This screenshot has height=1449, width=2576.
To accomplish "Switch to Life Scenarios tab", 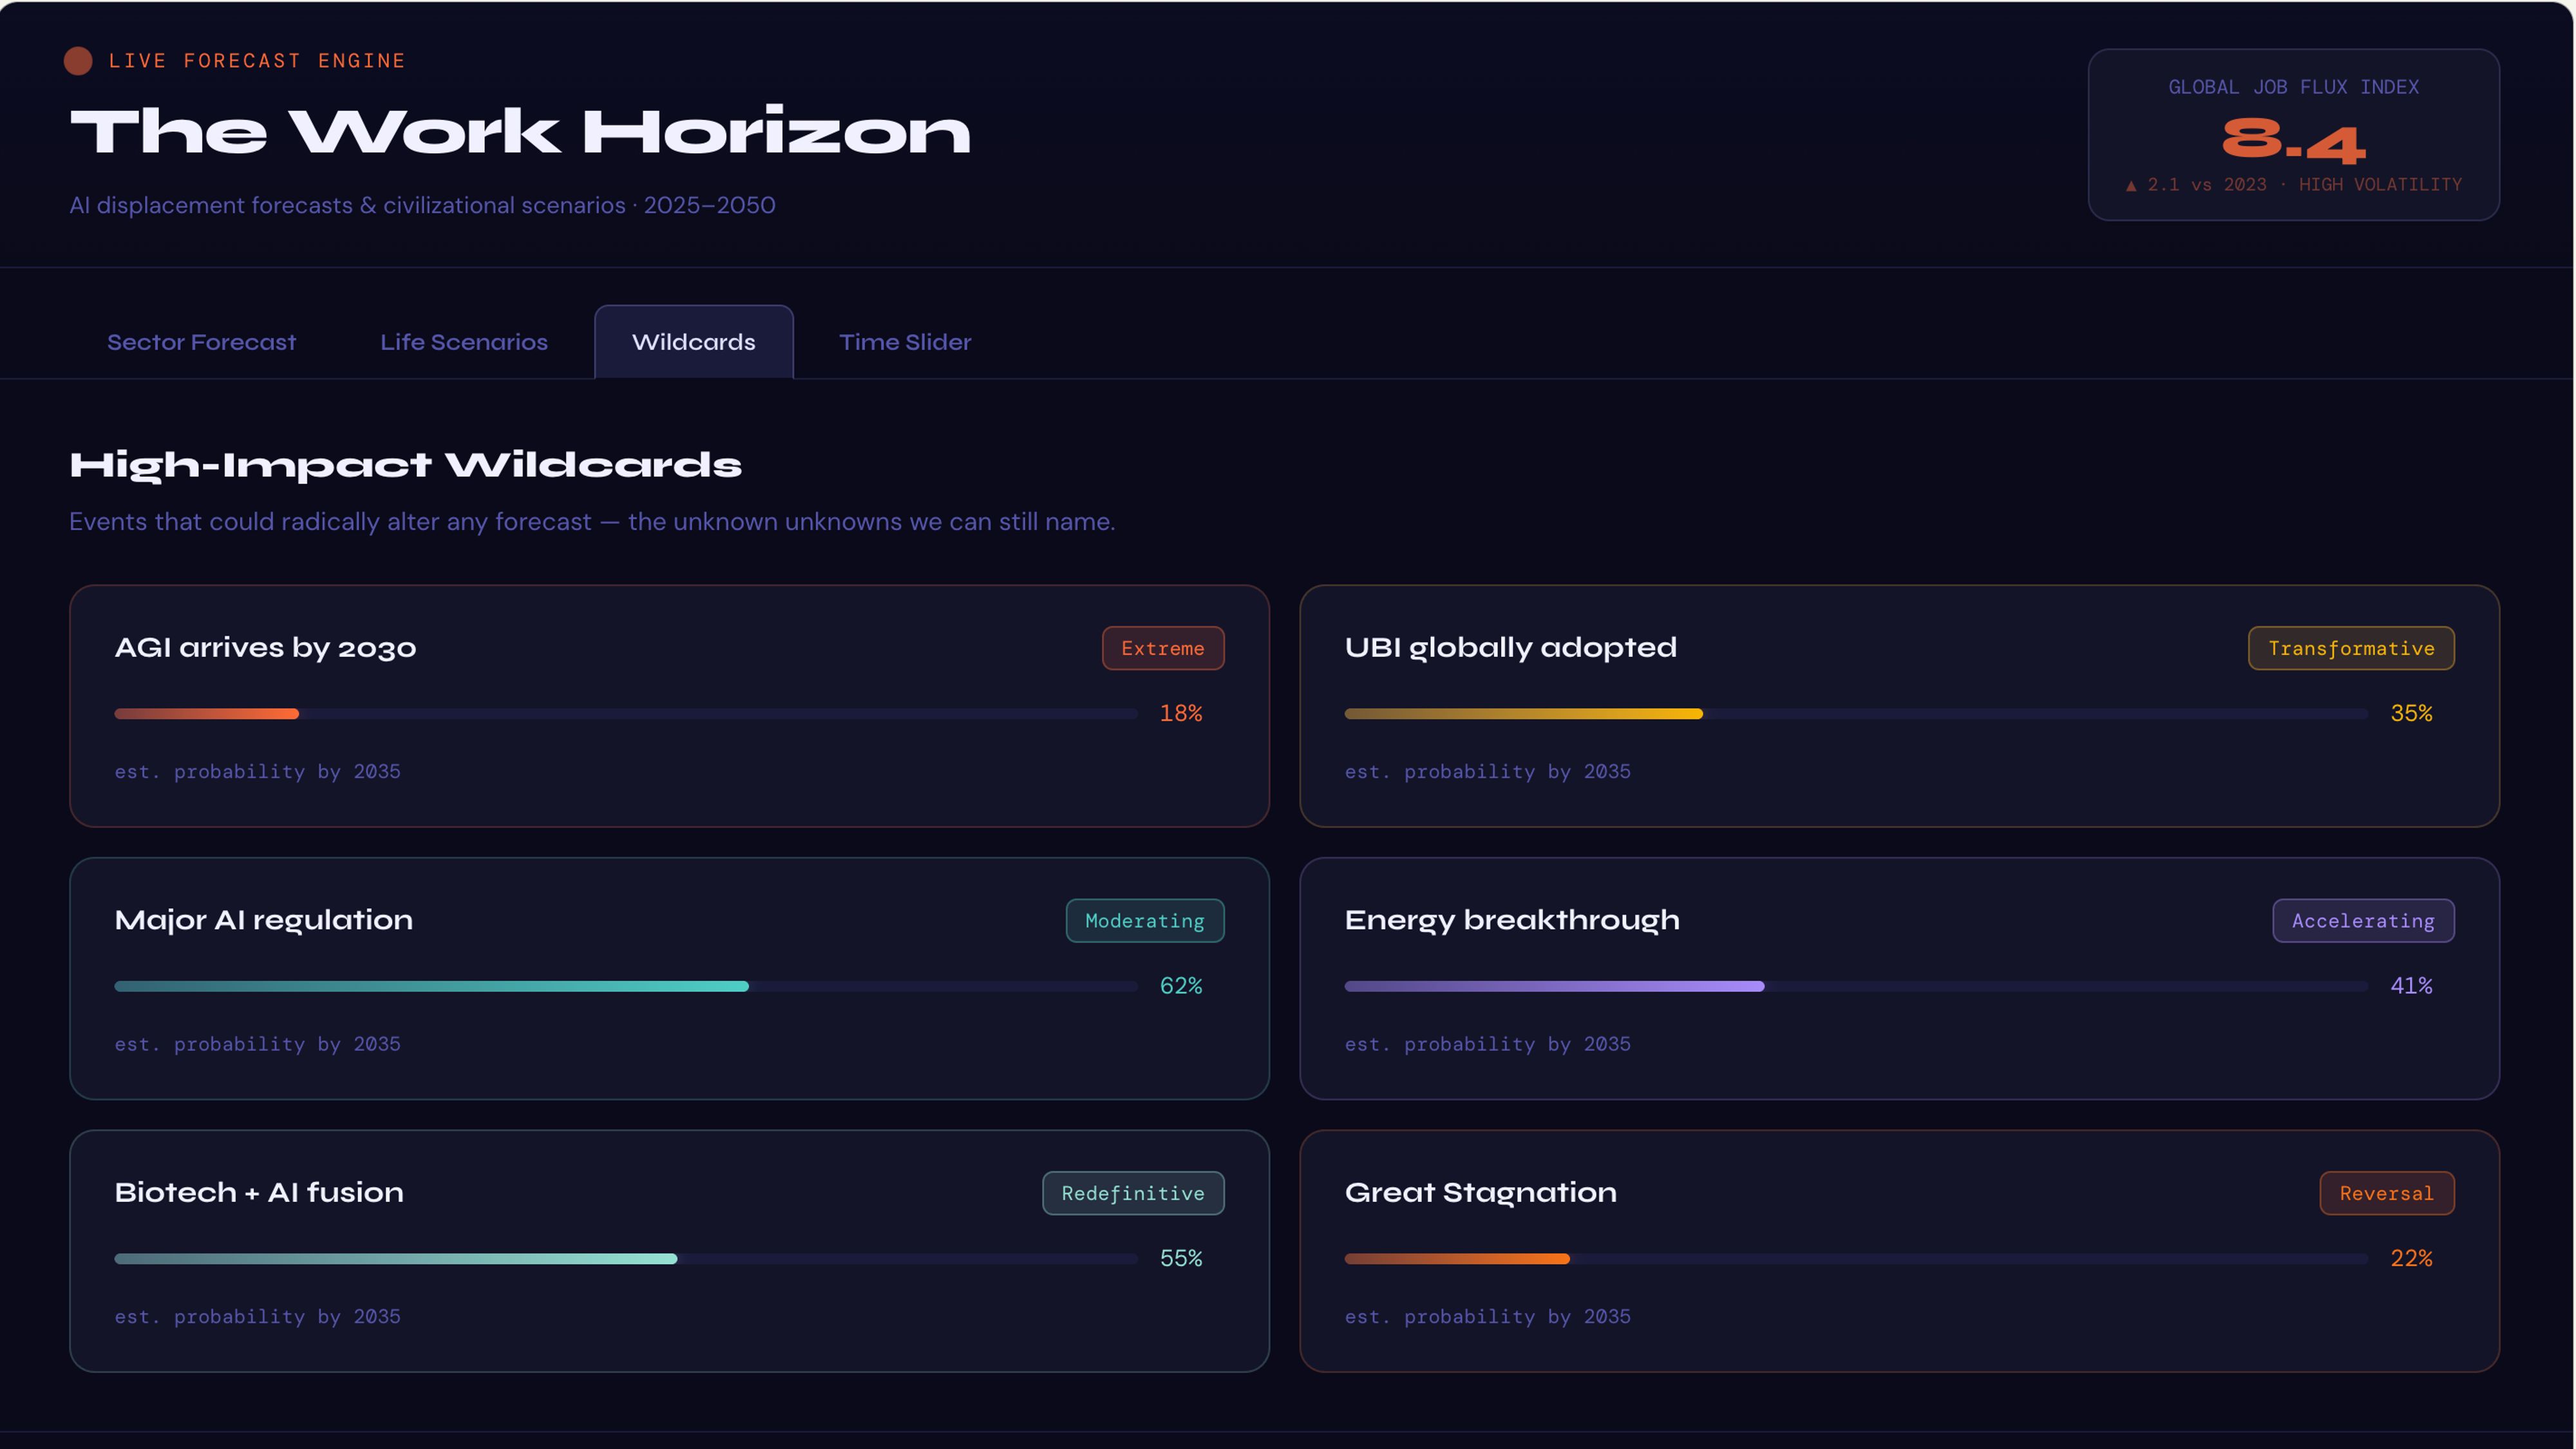I will [x=463, y=342].
